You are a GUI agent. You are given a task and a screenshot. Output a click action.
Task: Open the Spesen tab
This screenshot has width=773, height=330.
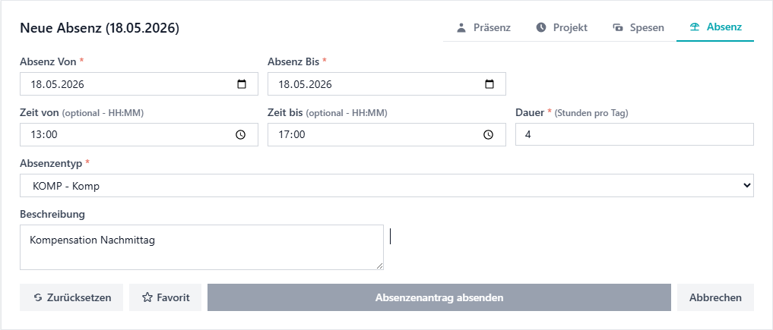coord(638,27)
